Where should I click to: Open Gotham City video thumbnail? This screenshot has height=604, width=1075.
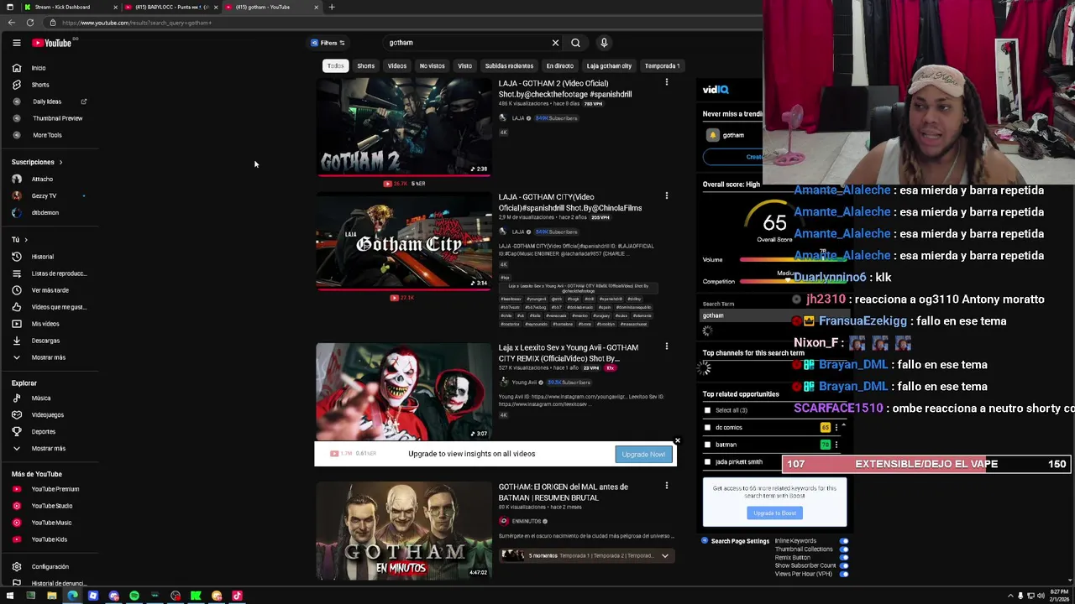pyautogui.click(x=403, y=242)
